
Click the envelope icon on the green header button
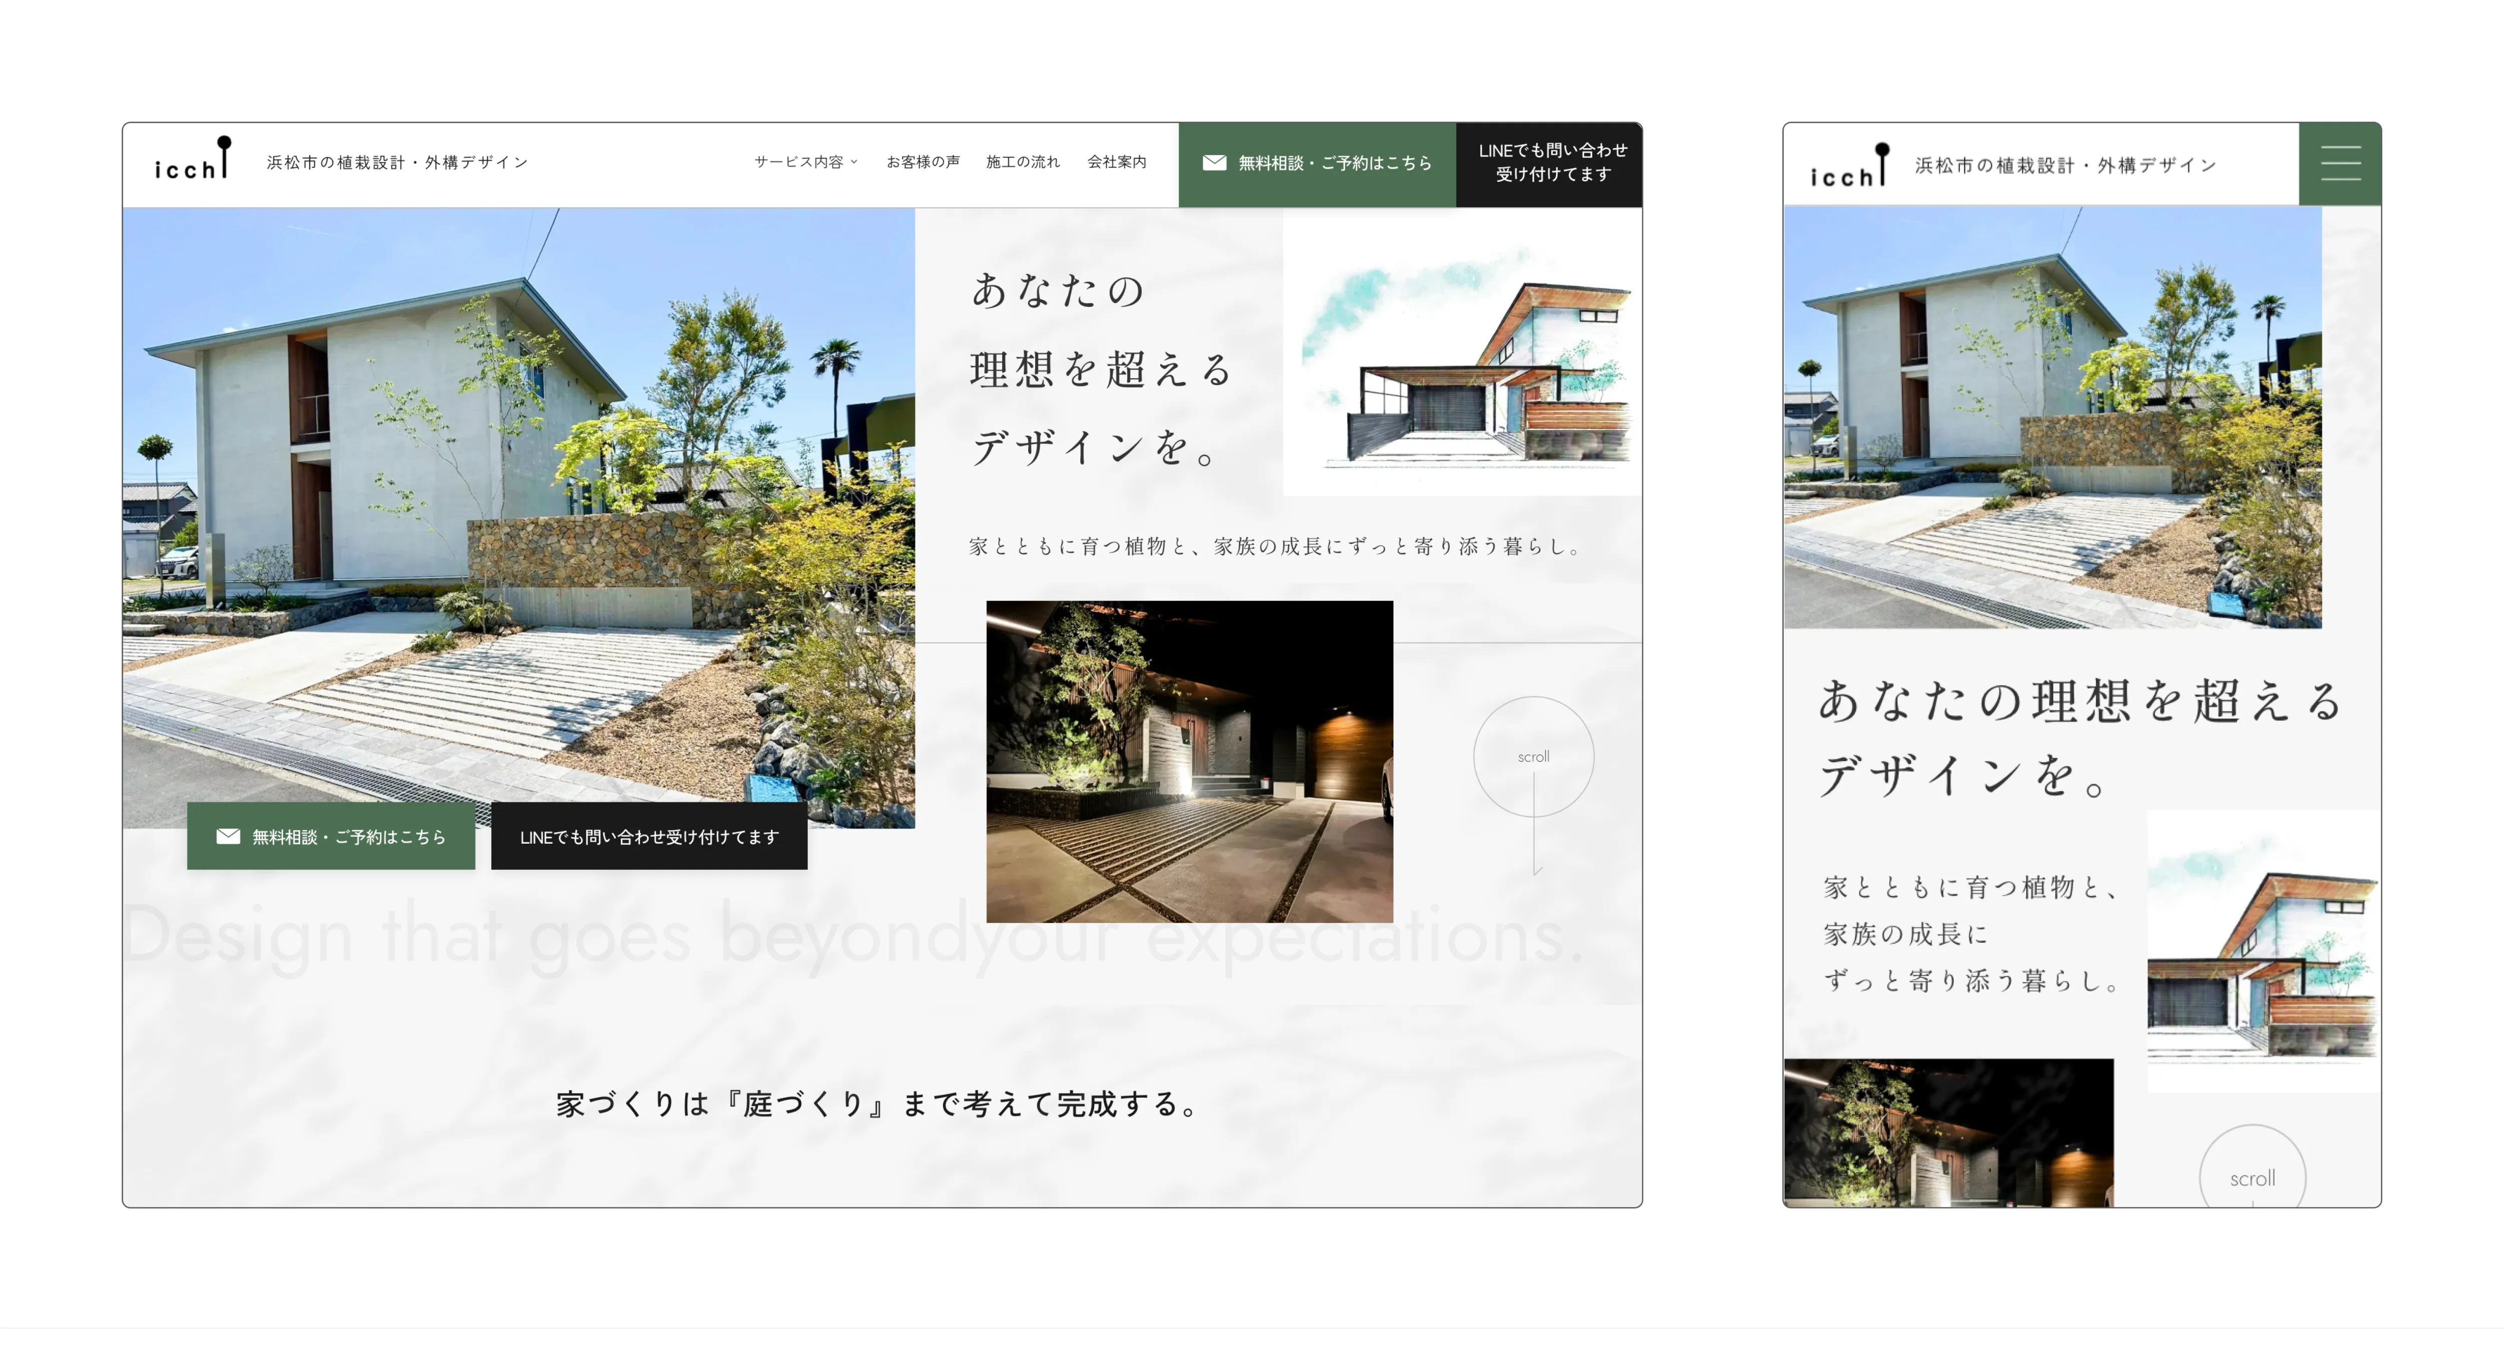[1214, 163]
